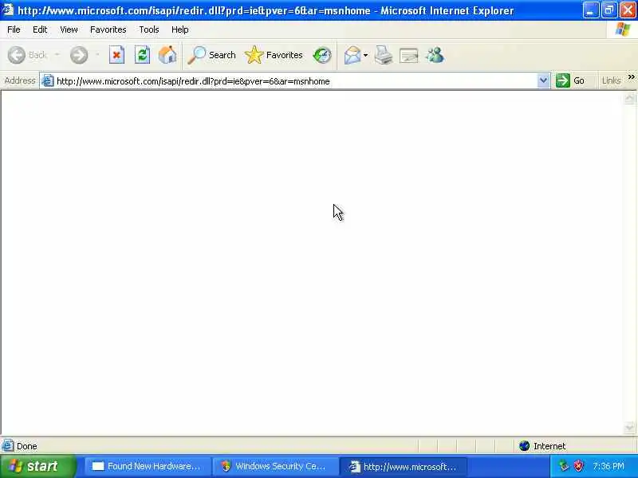The height and width of the screenshot is (478, 638).
Task: Open the Help menu
Action: (180, 29)
